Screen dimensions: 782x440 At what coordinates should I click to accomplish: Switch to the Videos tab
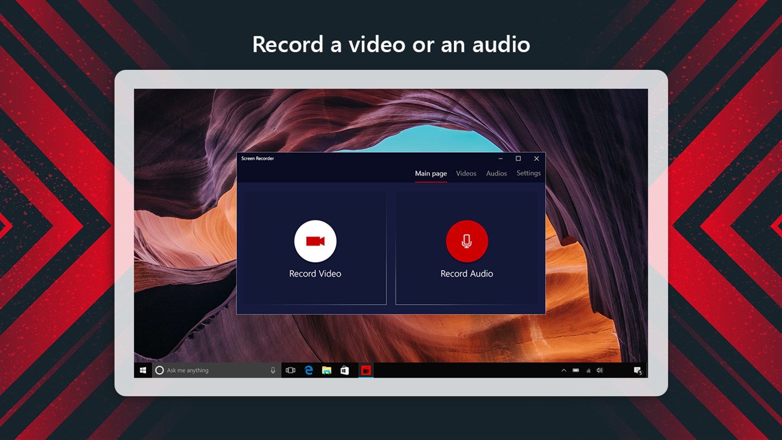pos(466,173)
